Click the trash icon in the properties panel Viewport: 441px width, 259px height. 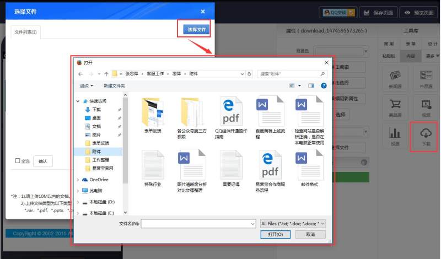[x=364, y=162]
